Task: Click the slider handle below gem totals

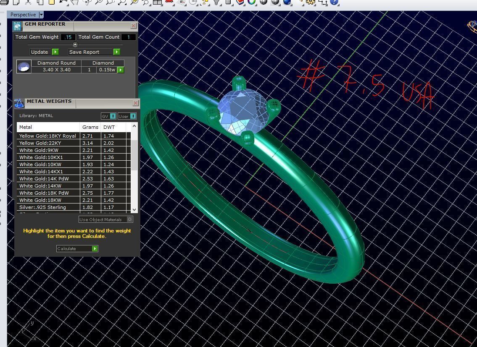Action: pos(75,44)
